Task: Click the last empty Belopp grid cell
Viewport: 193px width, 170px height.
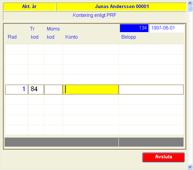Action: click(x=151, y=130)
